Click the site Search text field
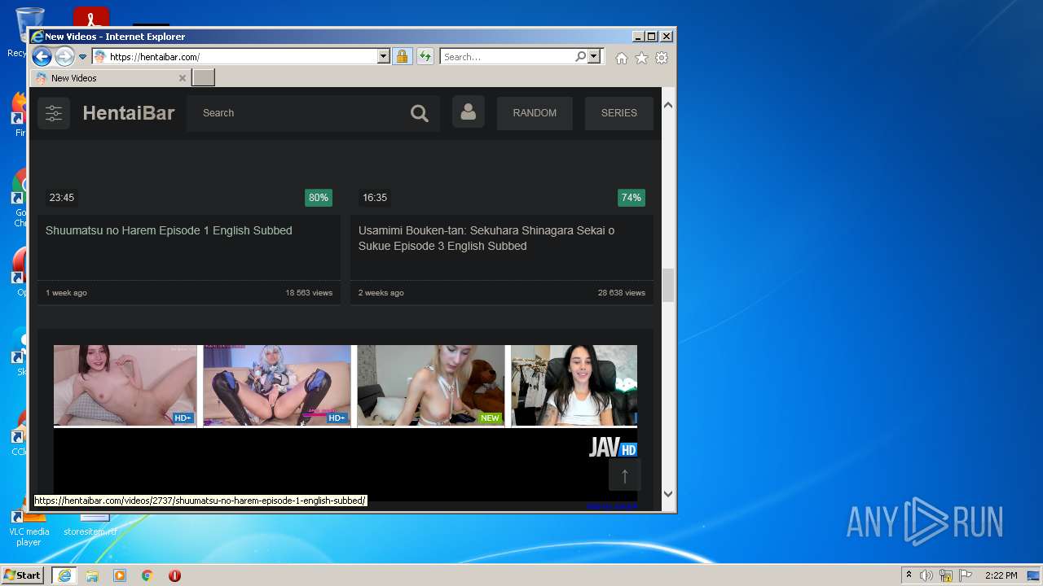 (295, 113)
